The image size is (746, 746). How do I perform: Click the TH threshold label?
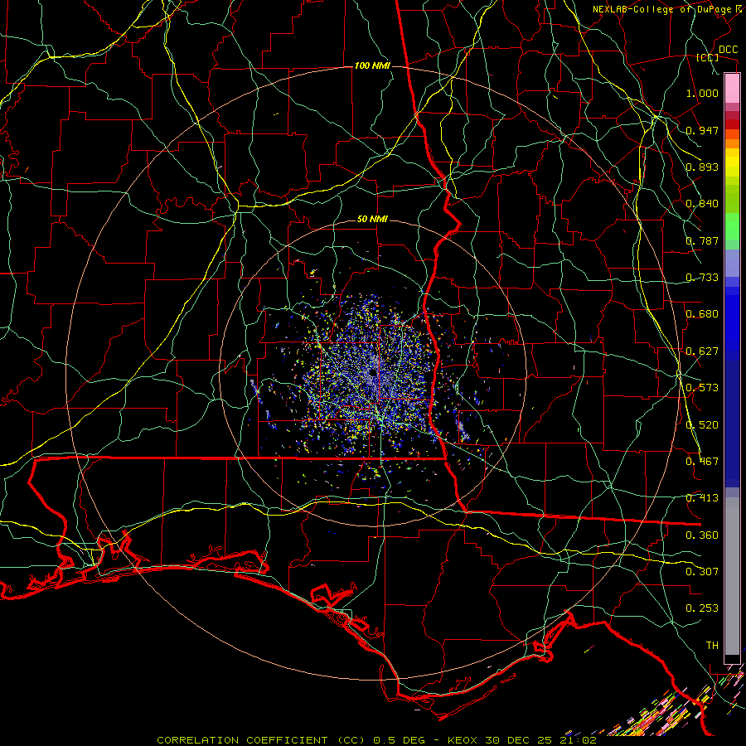coord(712,646)
